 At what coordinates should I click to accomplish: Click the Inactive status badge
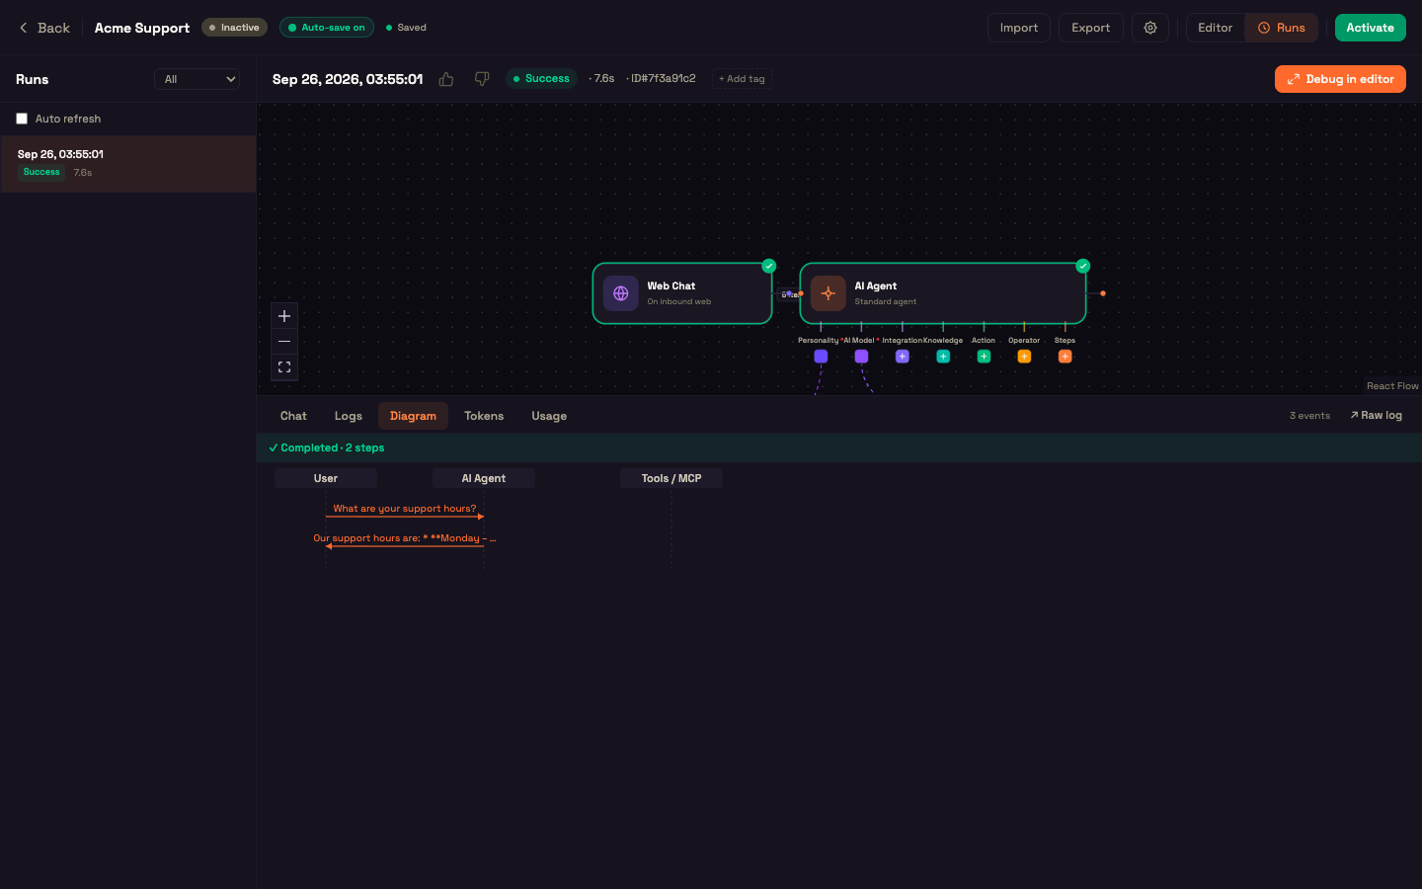click(234, 28)
